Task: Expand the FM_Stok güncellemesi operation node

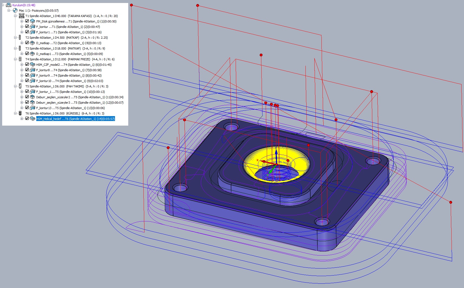Action: [22, 21]
